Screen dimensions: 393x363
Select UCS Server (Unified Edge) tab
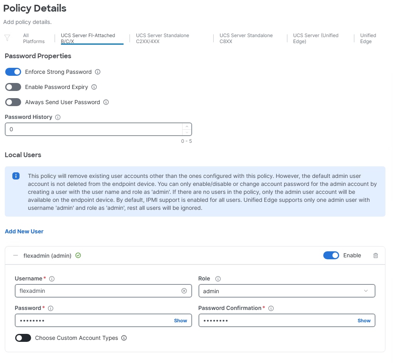[316, 38]
